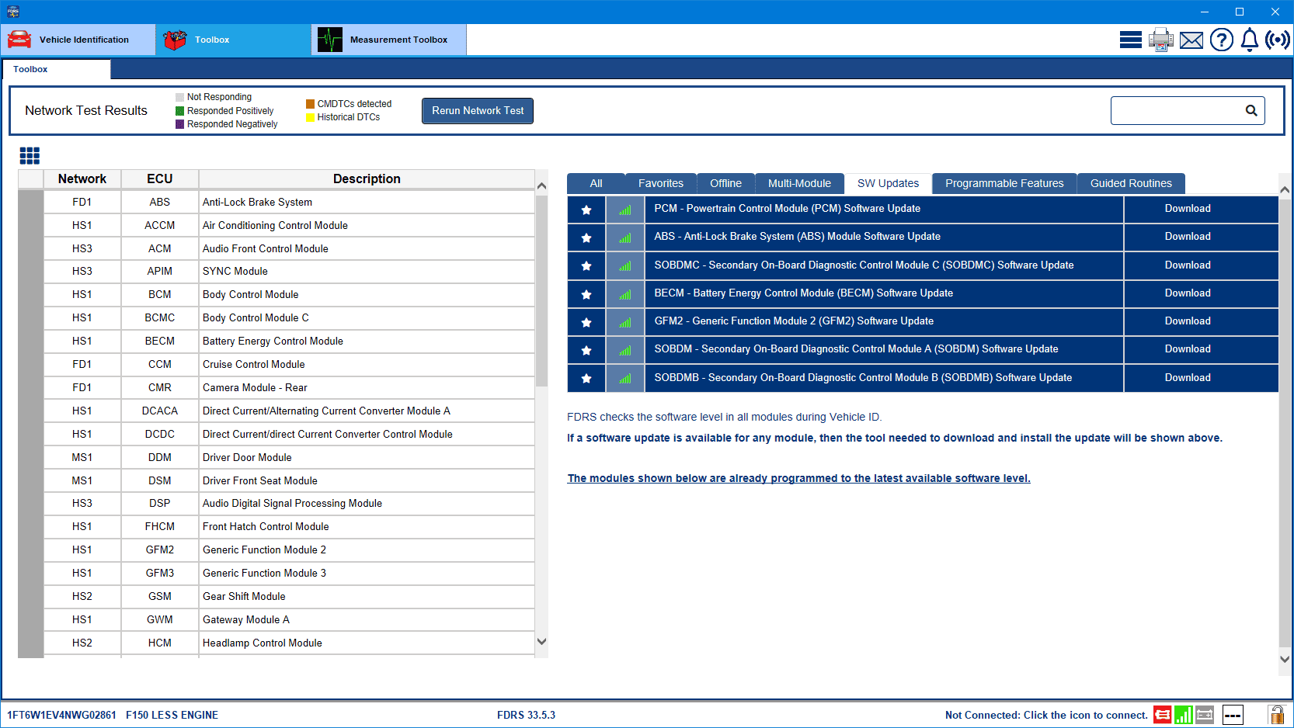This screenshot has width=1294, height=728.
Task: Download the ABS Module Software Update
Action: (x=1187, y=237)
